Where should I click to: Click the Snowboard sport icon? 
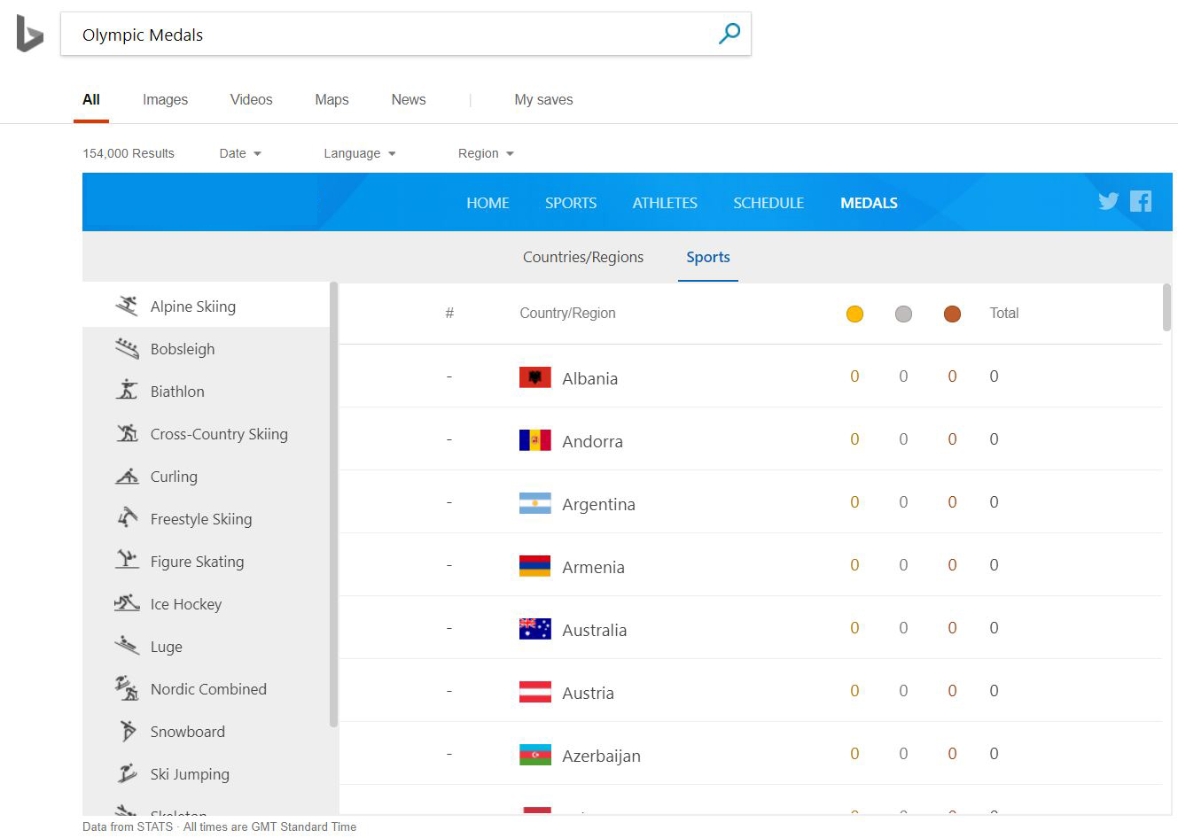click(127, 732)
